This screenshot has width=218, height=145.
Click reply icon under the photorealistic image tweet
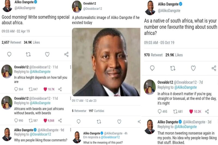78,122
